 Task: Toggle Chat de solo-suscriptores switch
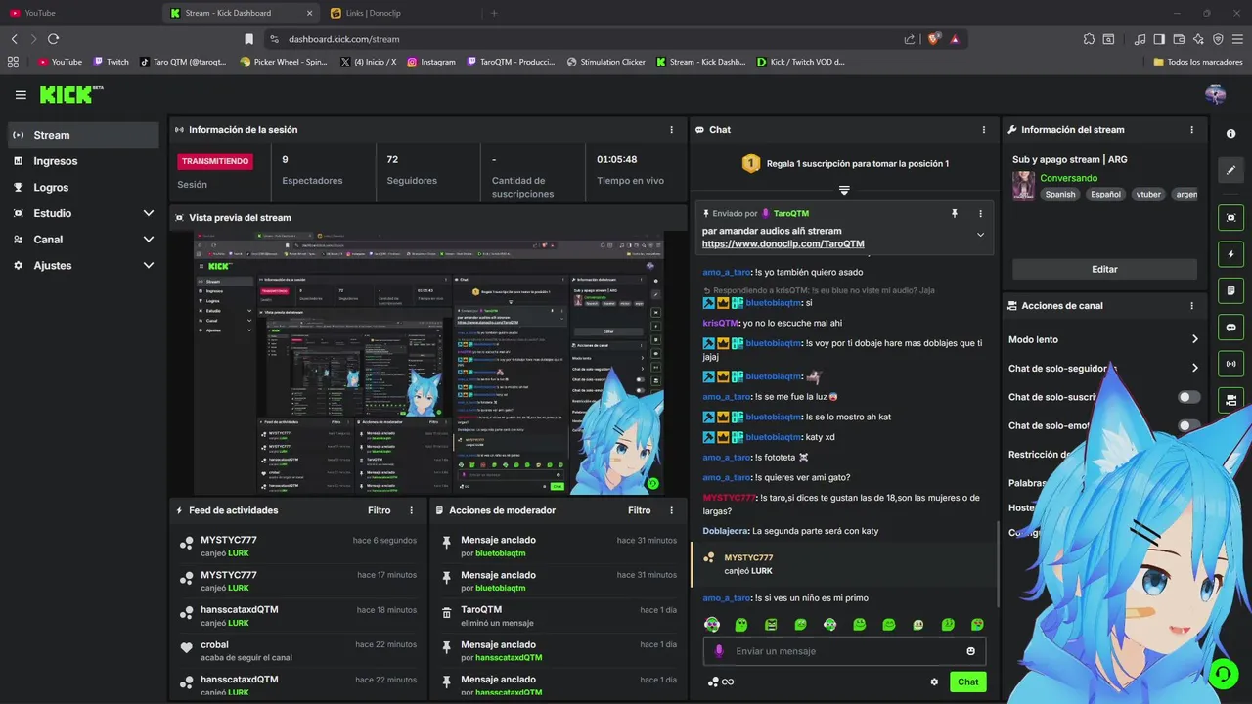click(1188, 397)
